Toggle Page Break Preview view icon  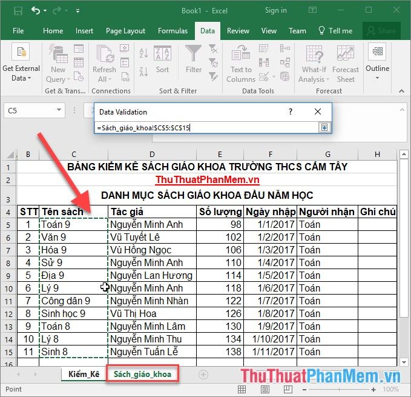coord(288,389)
